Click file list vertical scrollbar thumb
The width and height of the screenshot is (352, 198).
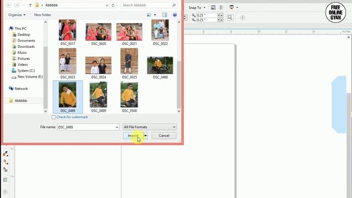[x=179, y=84]
